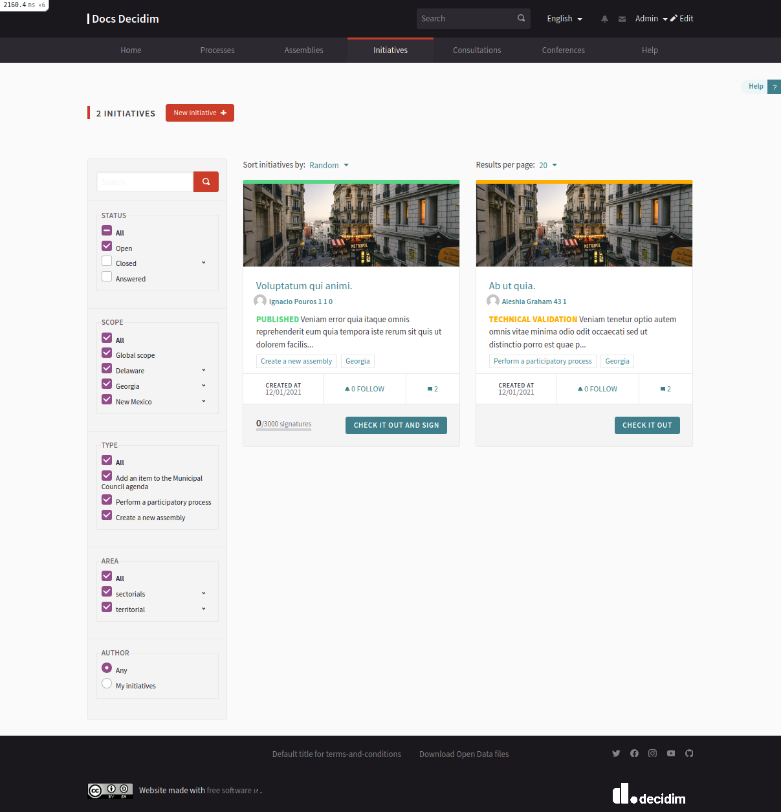Uncheck the Global scope checkbox
The width and height of the screenshot is (781, 812).
(107, 353)
